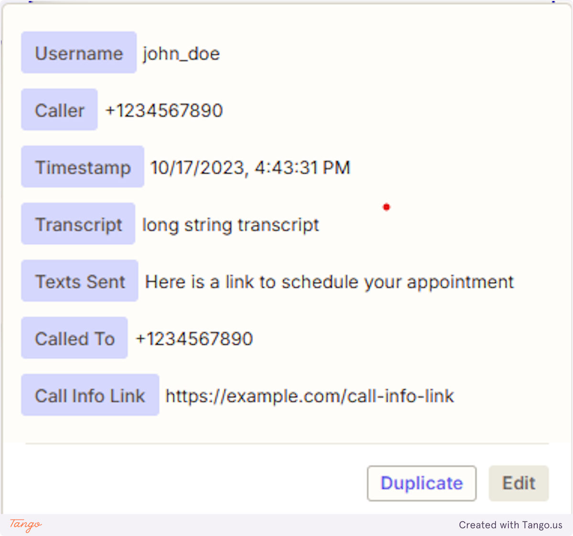Viewport: 573px width, 536px height.
Task: Click the Edit button
Action: [x=518, y=483]
